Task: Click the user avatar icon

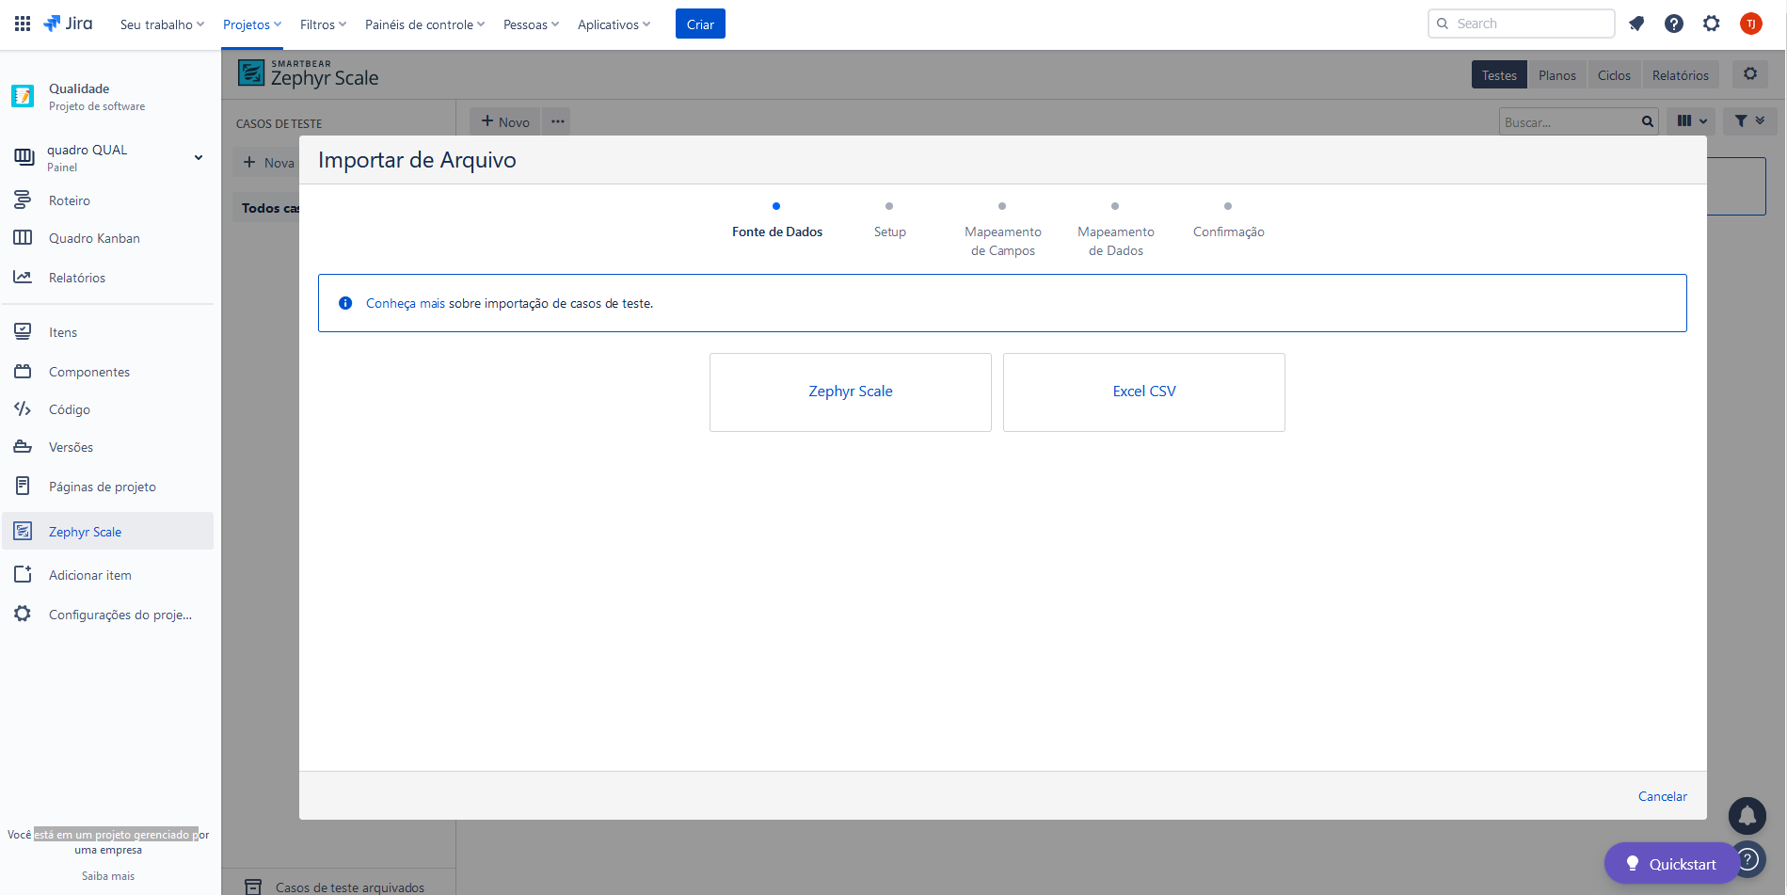Action: [1750, 24]
